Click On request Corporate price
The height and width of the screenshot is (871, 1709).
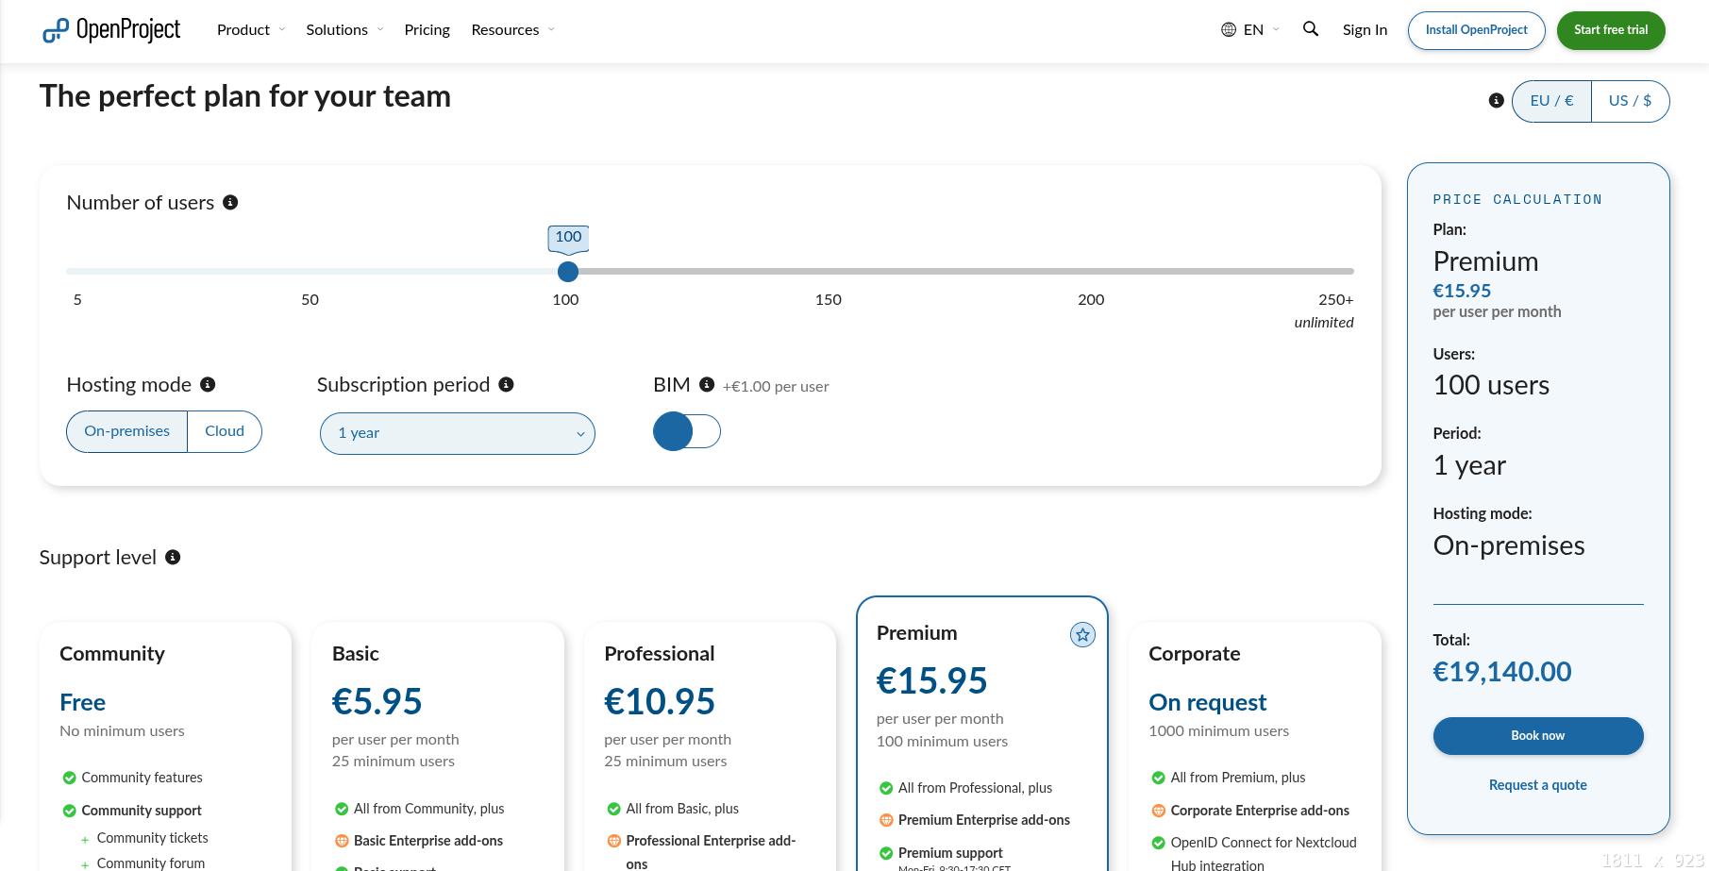pos(1208,703)
